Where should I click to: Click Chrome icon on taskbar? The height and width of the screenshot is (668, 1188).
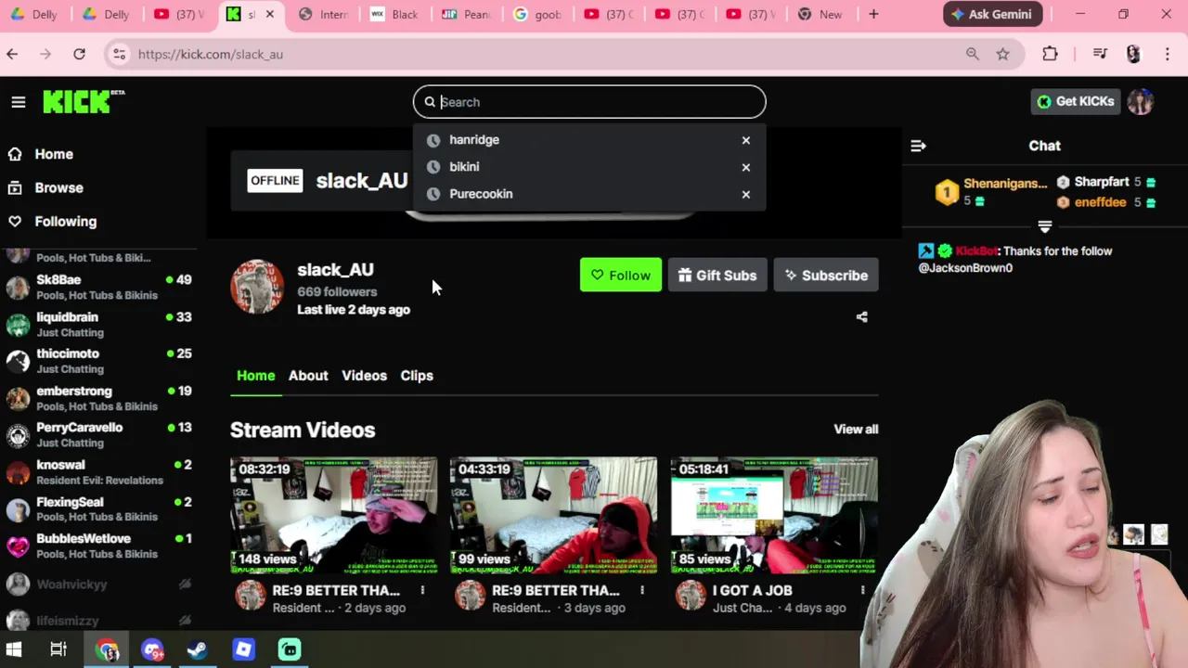[107, 649]
